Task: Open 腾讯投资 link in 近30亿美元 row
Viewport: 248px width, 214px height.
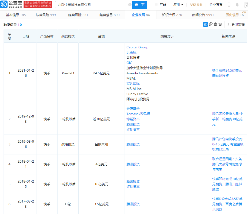Action: [133, 124]
